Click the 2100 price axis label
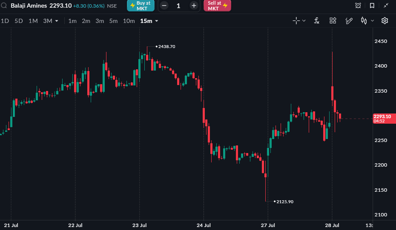The image size is (396, 230). pos(381,215)
